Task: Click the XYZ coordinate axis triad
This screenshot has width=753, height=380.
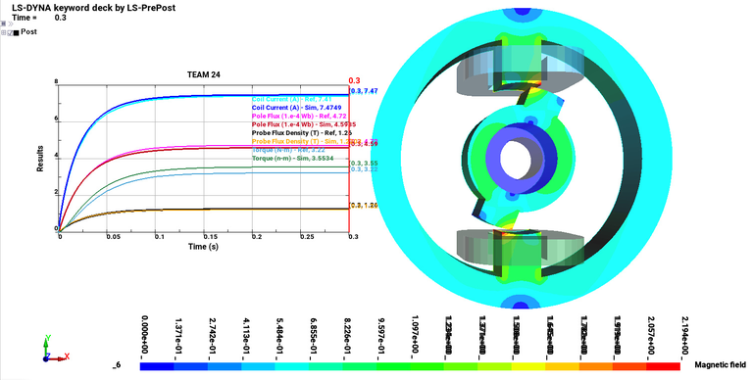Action: 55,349
